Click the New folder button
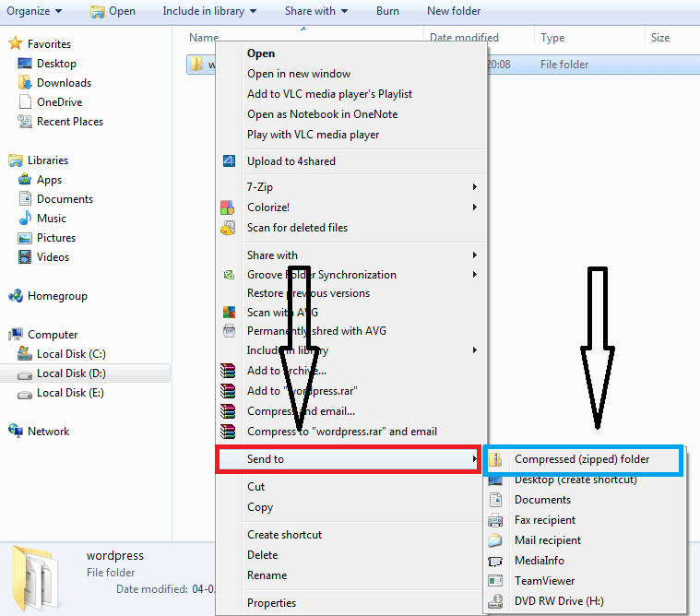This screenshot has height=616, width=700. coord(454,11)
